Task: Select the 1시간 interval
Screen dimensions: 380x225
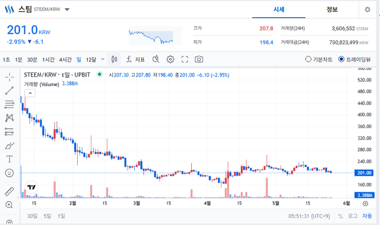Action: tap(48, 59)
